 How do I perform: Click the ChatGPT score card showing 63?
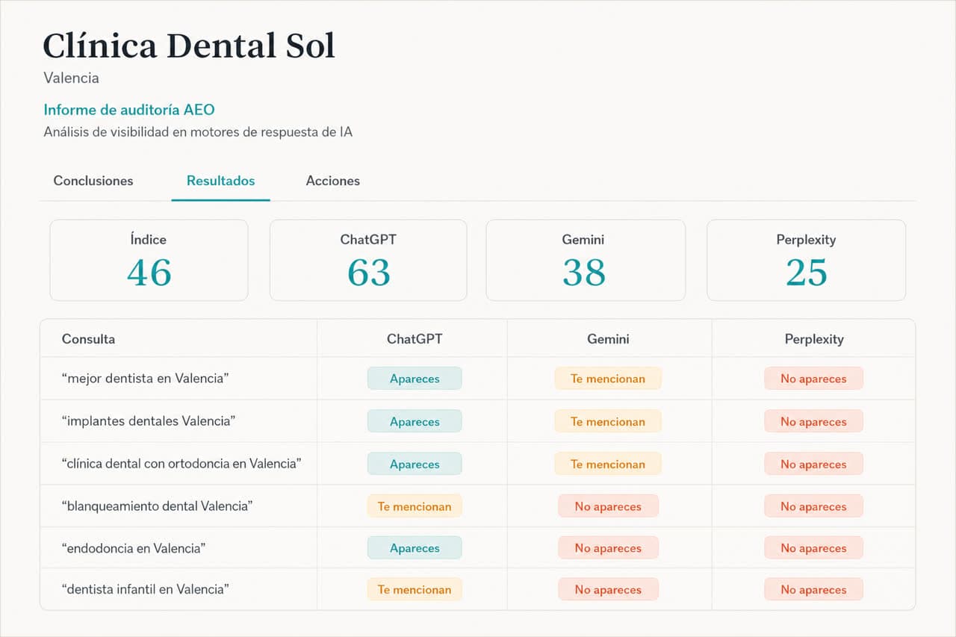[368, 260]
